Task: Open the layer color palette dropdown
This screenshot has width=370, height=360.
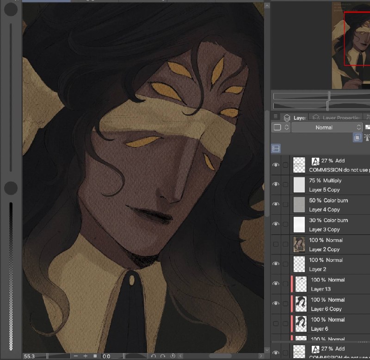Action: 281,127
